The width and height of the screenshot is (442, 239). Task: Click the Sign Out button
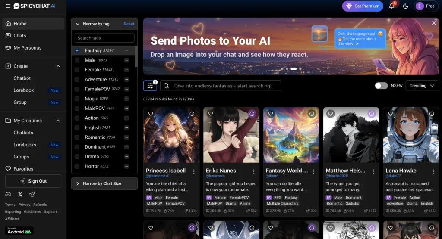coord(33,181)
